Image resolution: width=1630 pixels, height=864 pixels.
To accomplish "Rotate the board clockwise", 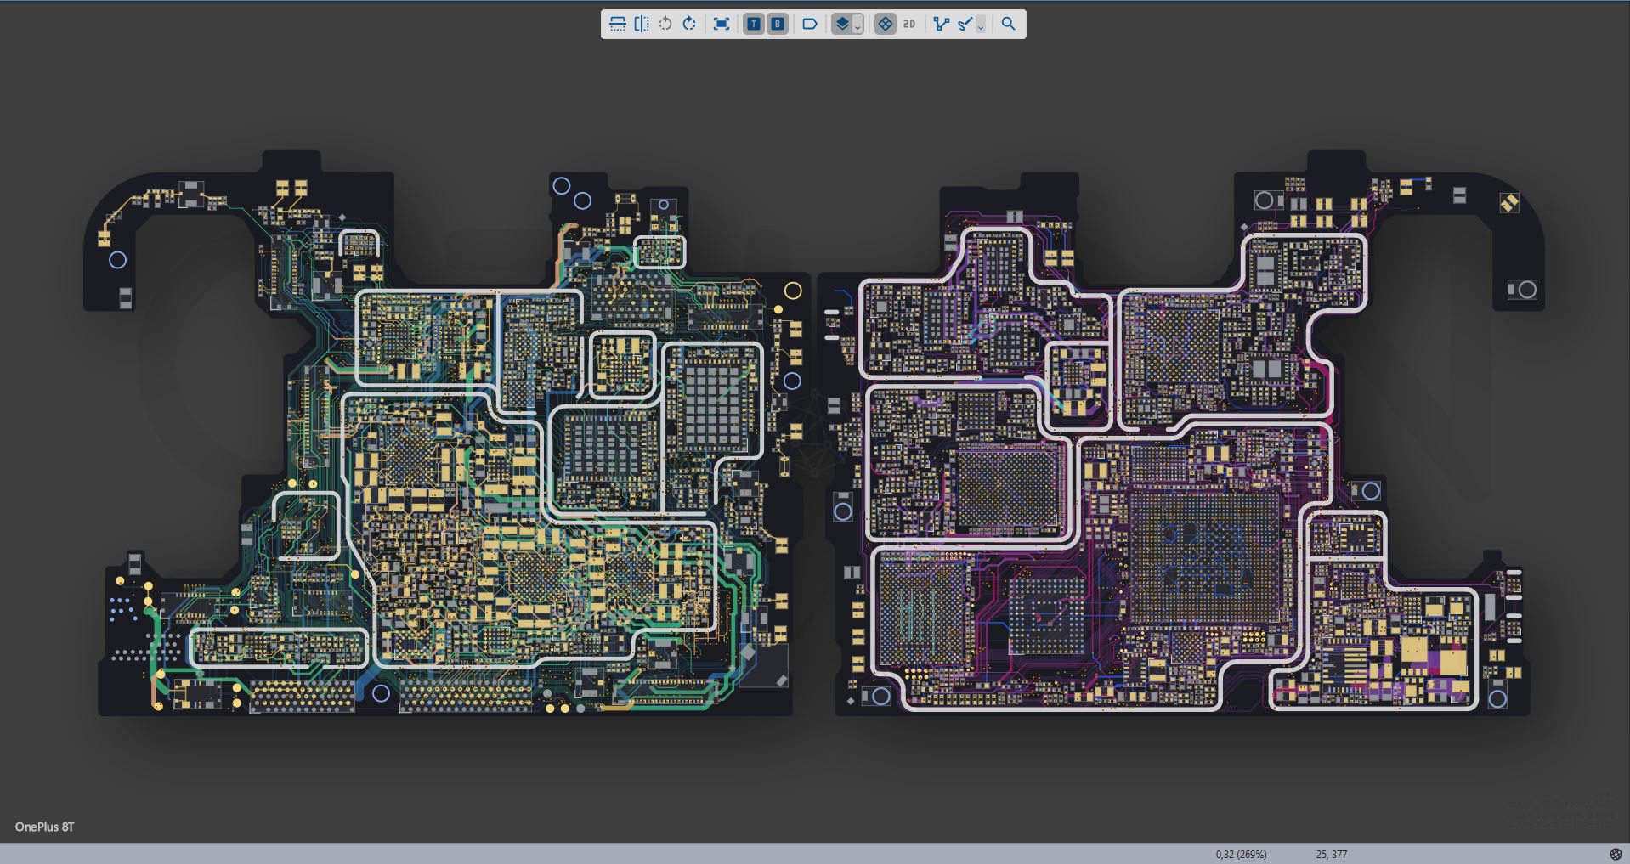I will point(689,24).
